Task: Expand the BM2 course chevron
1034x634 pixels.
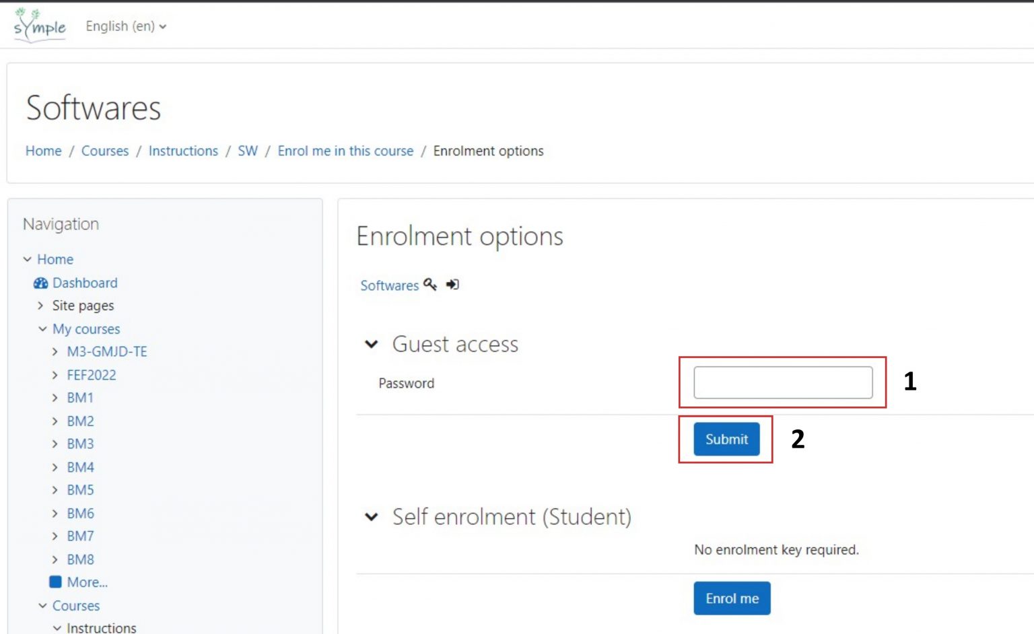Action: (x=55, y=421)
